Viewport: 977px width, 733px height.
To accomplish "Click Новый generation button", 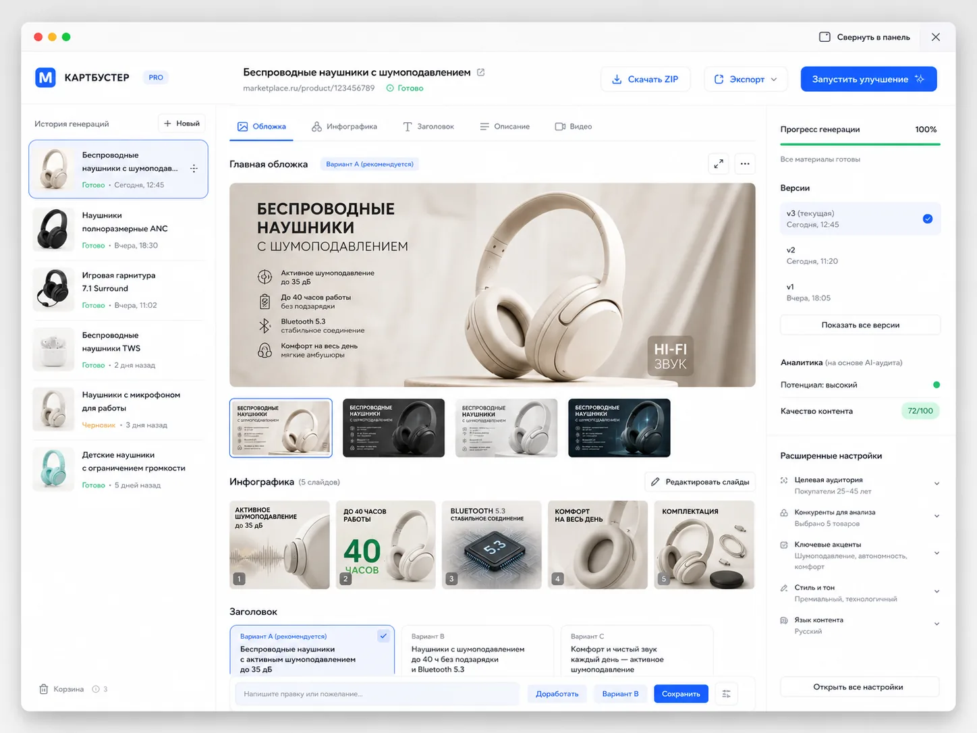I will [x=182, y=124].
